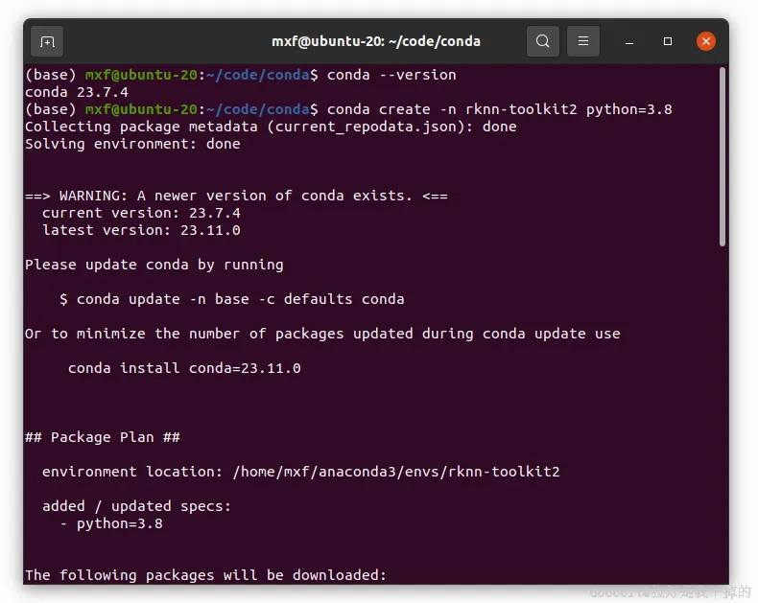Click the '## Package Plan ##' heading
The image size is (758, 603).
click(x=103, y=437)
